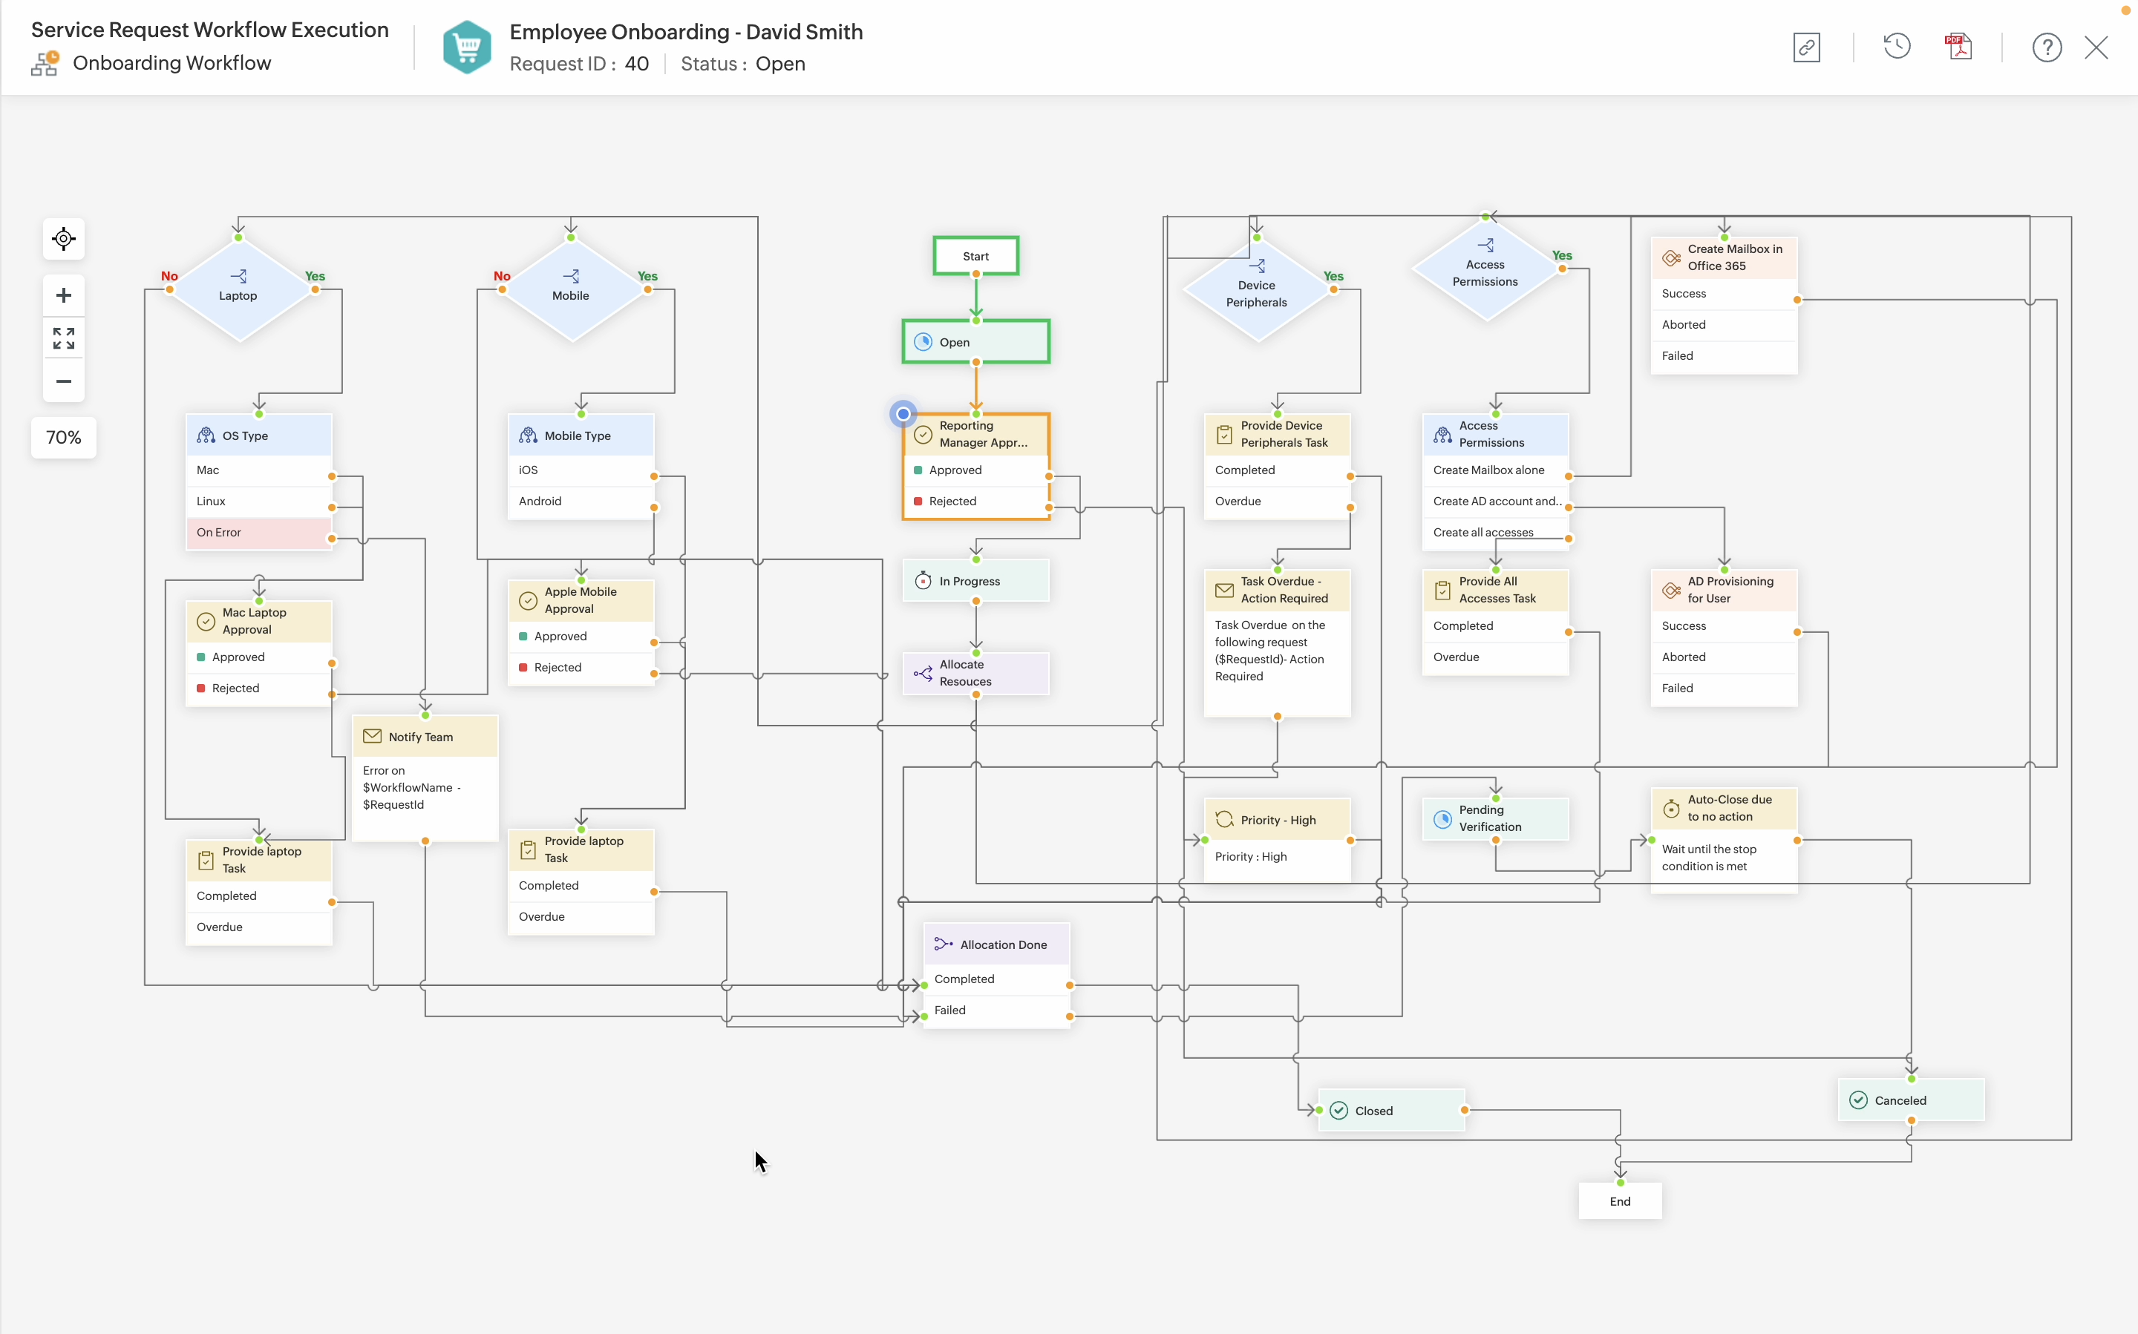Viewport: 2138px width, 1334px height.
Task: Click the copy link icon in header
Action: pyautogui.click(x=1806, y=47)
